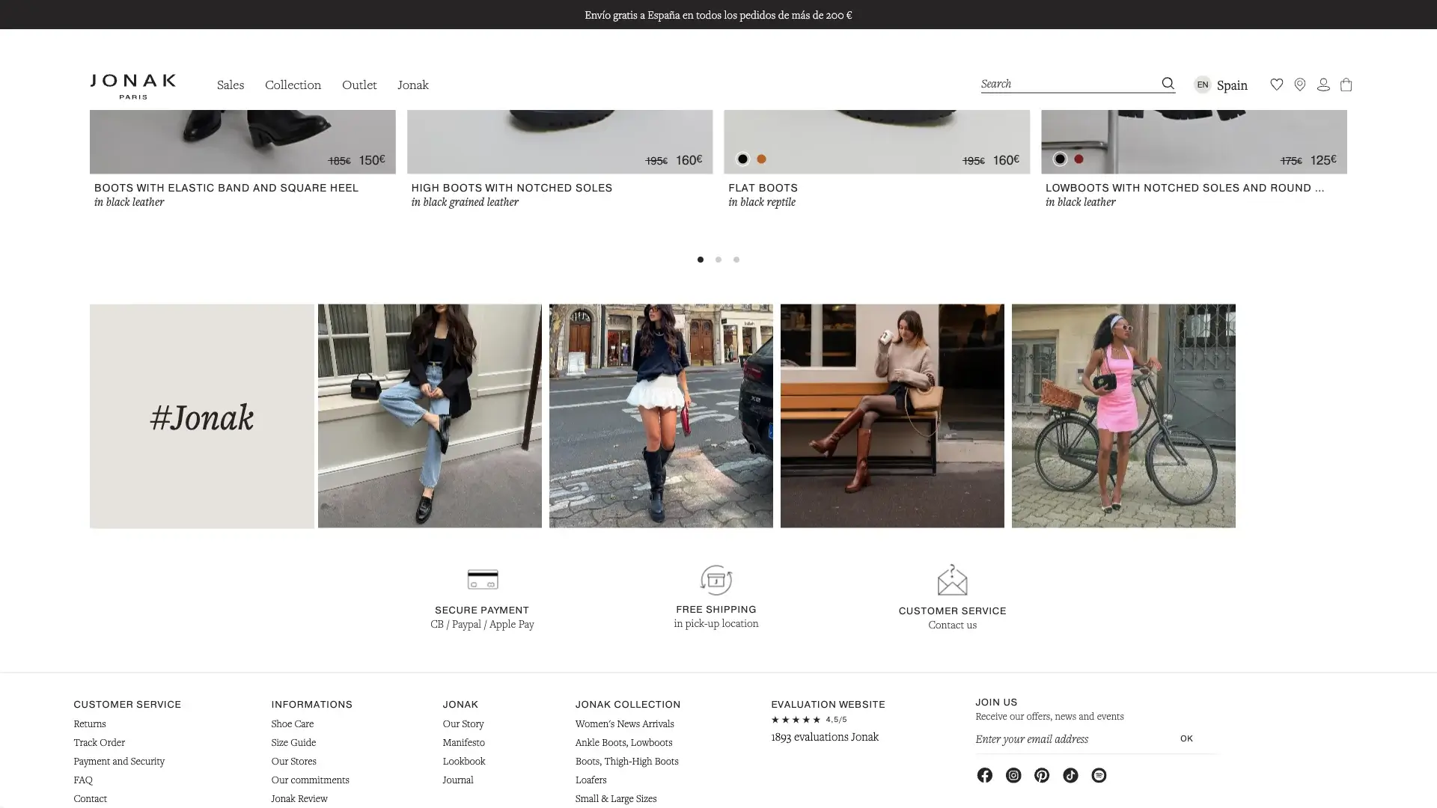
Task: Select the first carousel page dot
Action: click(x=701, y=260)
